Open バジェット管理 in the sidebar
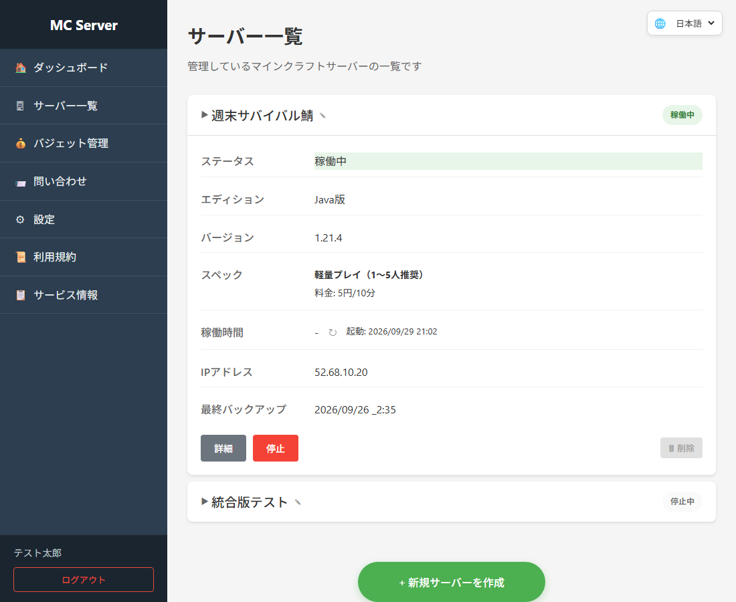 [84, 143]
